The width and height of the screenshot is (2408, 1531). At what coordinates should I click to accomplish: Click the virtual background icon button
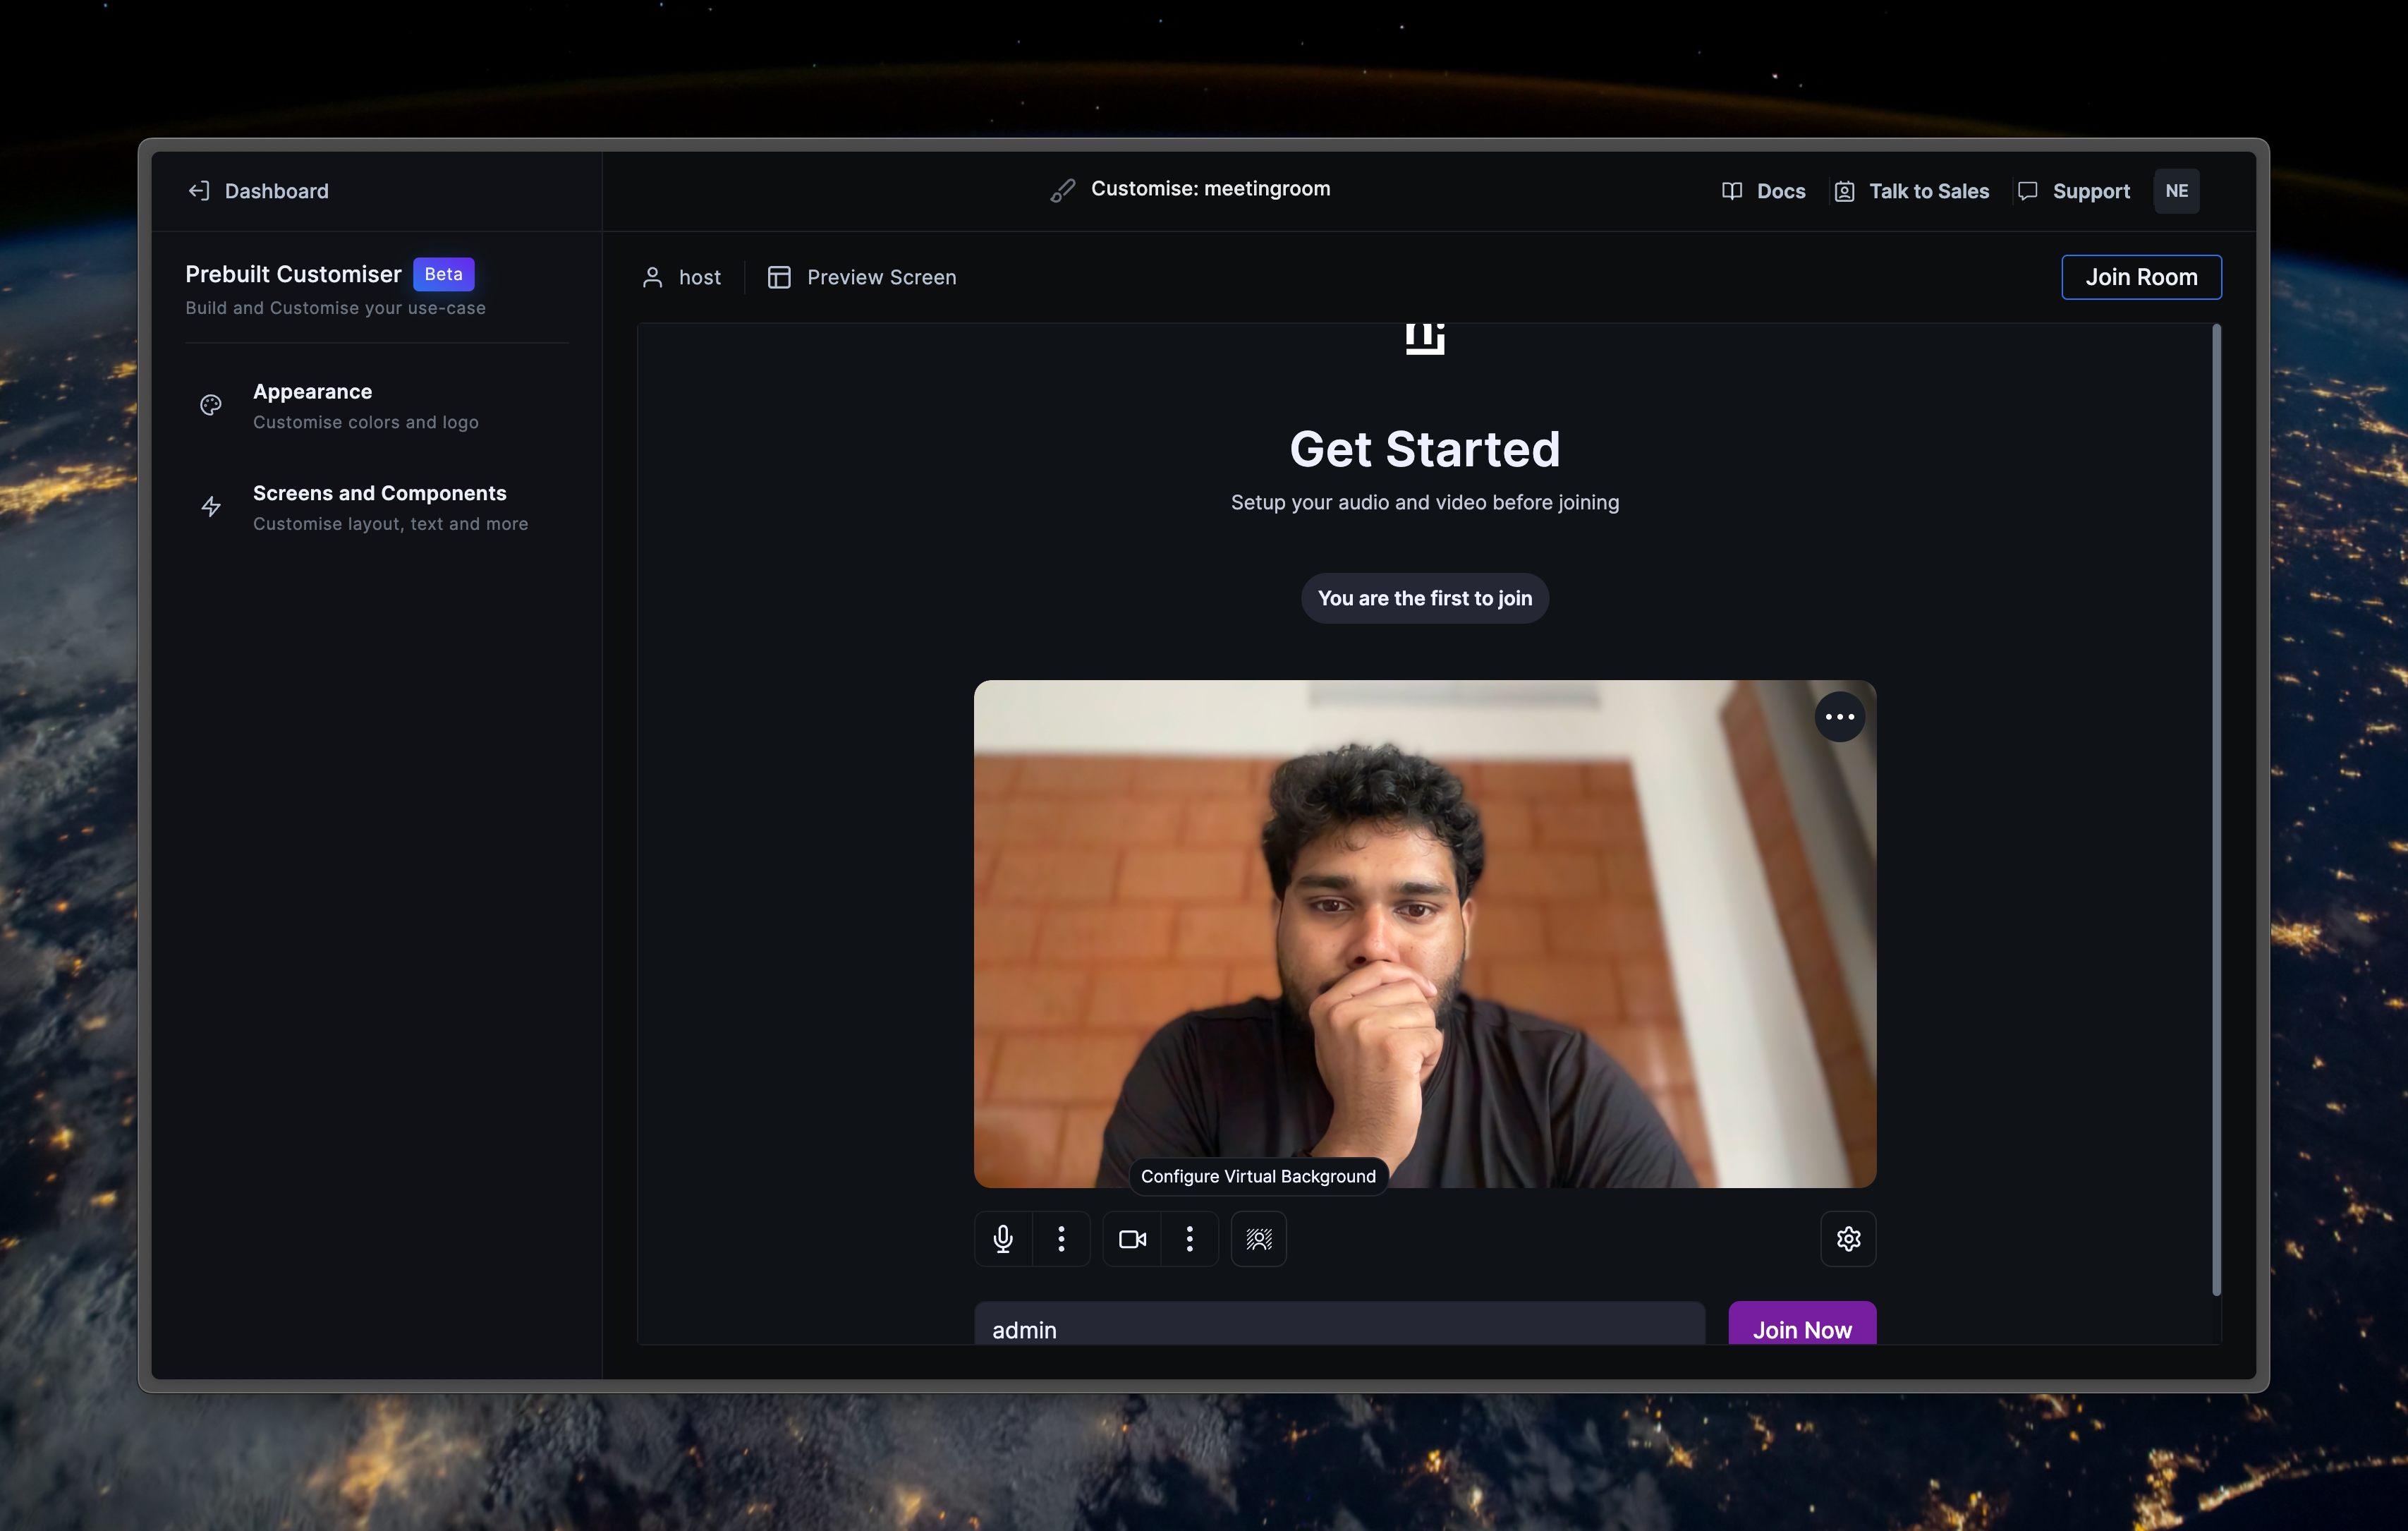(x=1258, y=1239)
